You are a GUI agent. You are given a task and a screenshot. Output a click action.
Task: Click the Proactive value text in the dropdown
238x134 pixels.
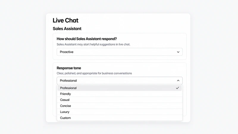pos(66,52)
